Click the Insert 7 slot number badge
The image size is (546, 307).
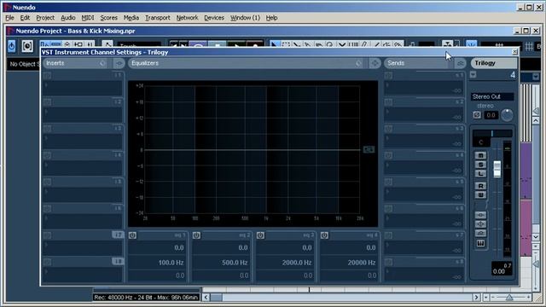[118, 235]
